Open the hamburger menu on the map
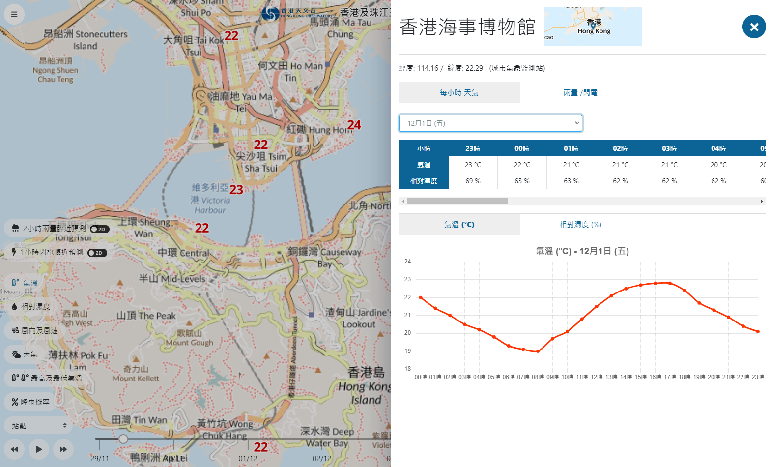Viewport: 771px width, 467px height. 14,14
